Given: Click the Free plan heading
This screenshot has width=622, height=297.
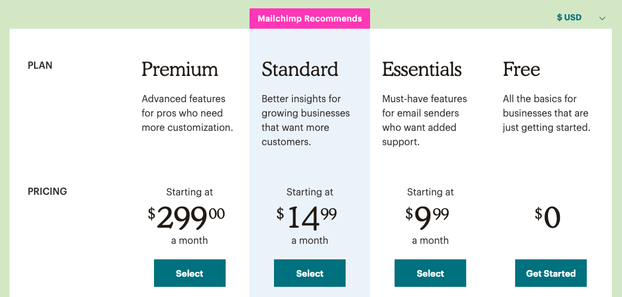Looking at the screenshot, I should (521, 69).
